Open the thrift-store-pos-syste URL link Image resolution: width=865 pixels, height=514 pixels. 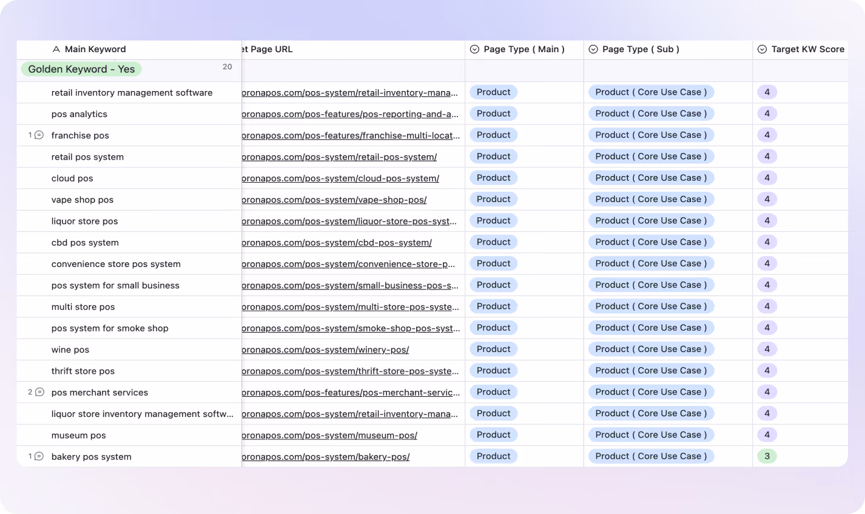point(351,371)
